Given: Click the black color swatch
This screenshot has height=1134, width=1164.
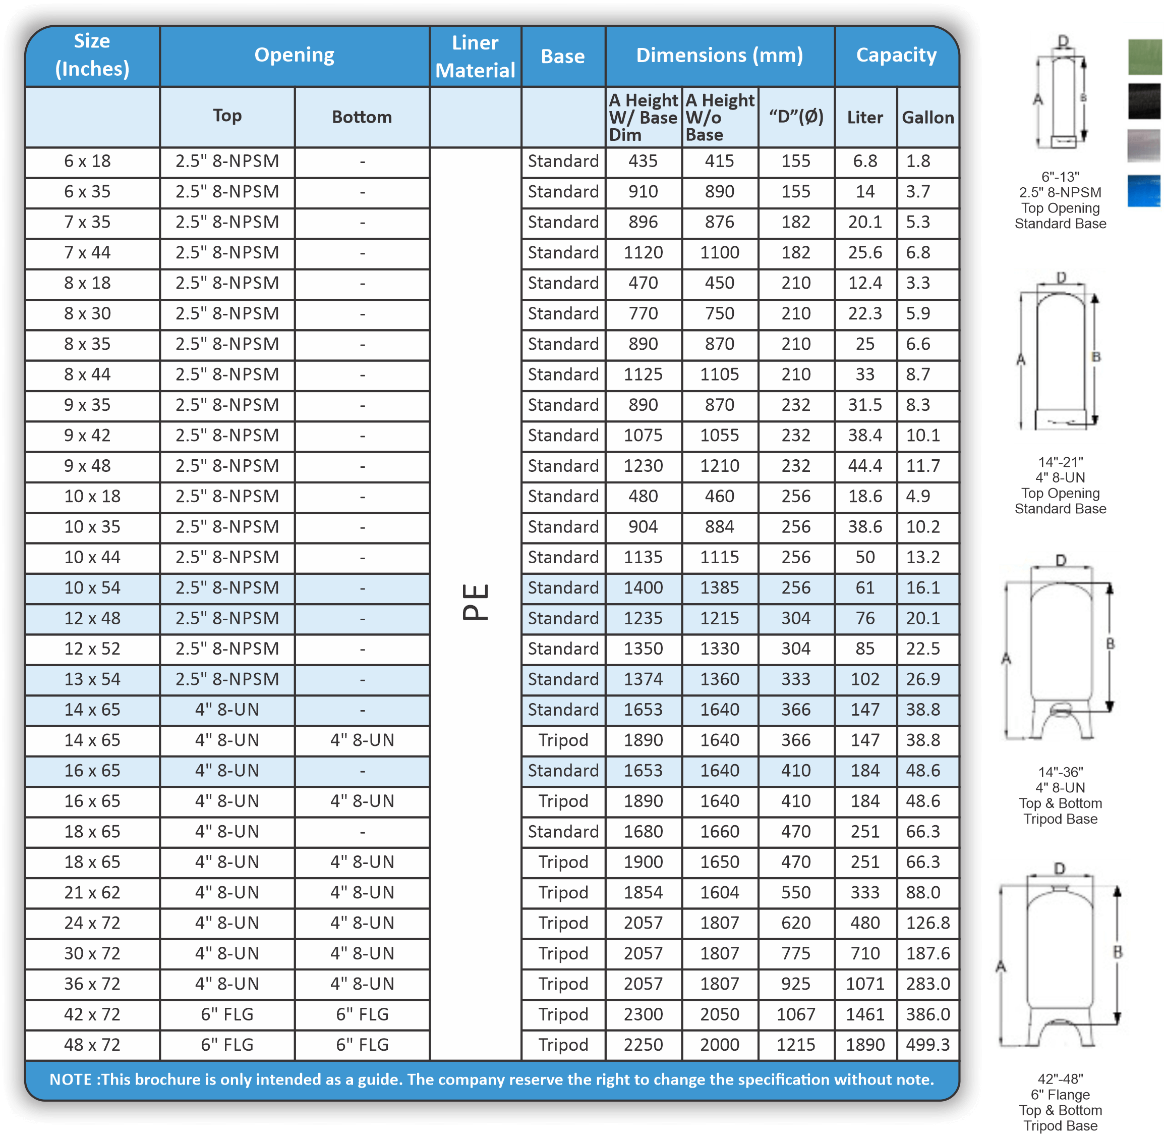Looking at the screenshot, I should point(1143,101).
